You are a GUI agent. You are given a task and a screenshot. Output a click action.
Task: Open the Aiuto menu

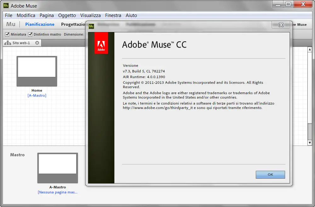(131, 15)
